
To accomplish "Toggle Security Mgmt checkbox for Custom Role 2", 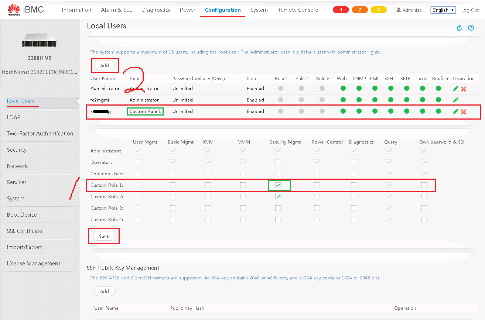I will [278, 196].
